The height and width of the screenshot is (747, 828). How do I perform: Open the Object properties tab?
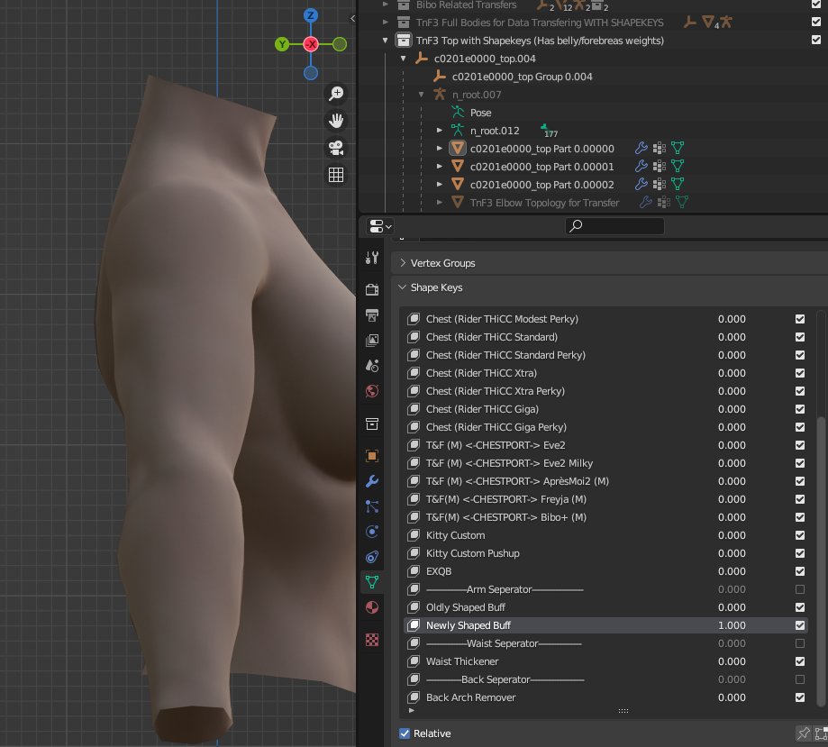click(x=372, y=456)
